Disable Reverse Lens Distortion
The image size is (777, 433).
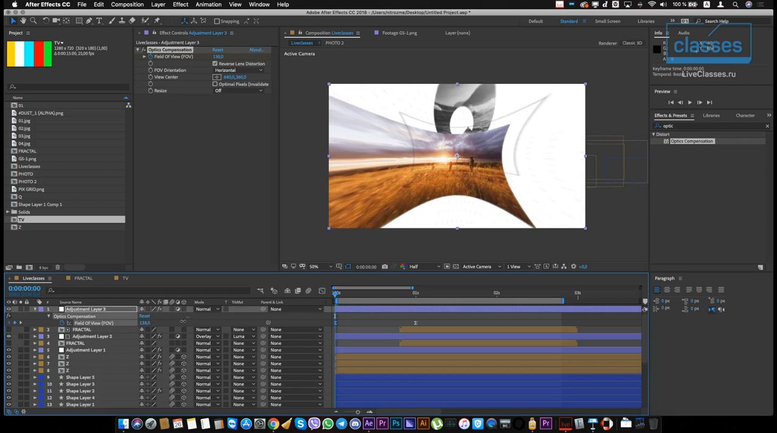(x=215, y=64)
